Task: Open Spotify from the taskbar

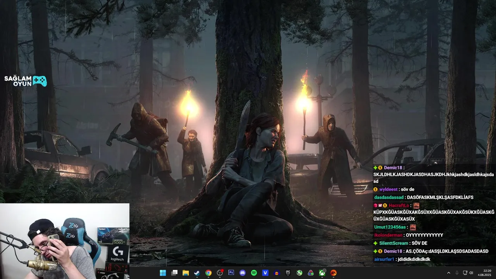Action: [254, 273]
